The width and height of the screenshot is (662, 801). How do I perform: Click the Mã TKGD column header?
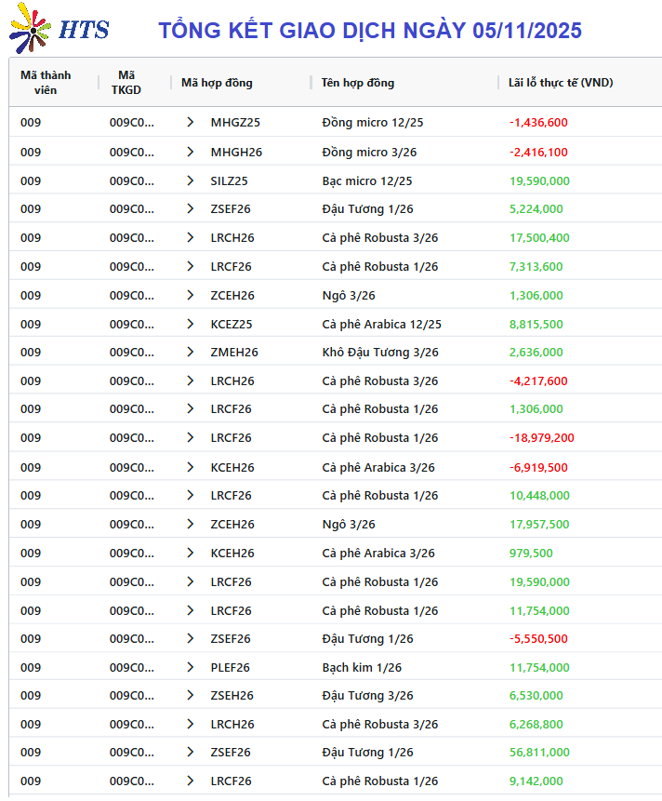pos(126,82)
